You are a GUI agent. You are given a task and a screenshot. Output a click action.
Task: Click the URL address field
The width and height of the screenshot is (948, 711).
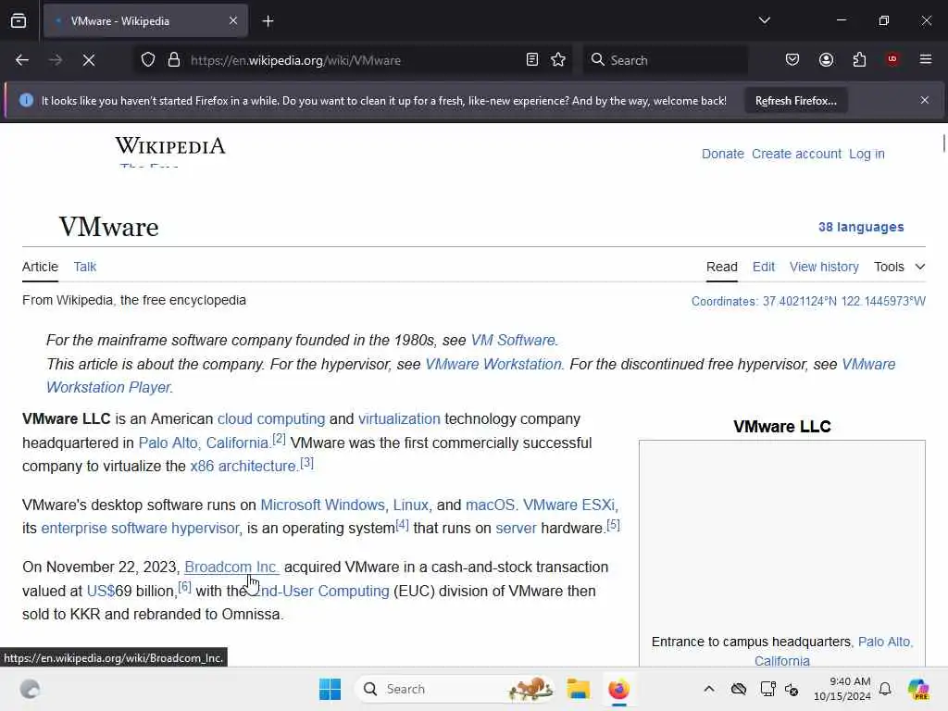click(354, 60)
